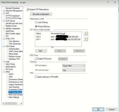Click the Remove ISP link button
Viewport: 119px width, 112px height.
coord(79,51)
